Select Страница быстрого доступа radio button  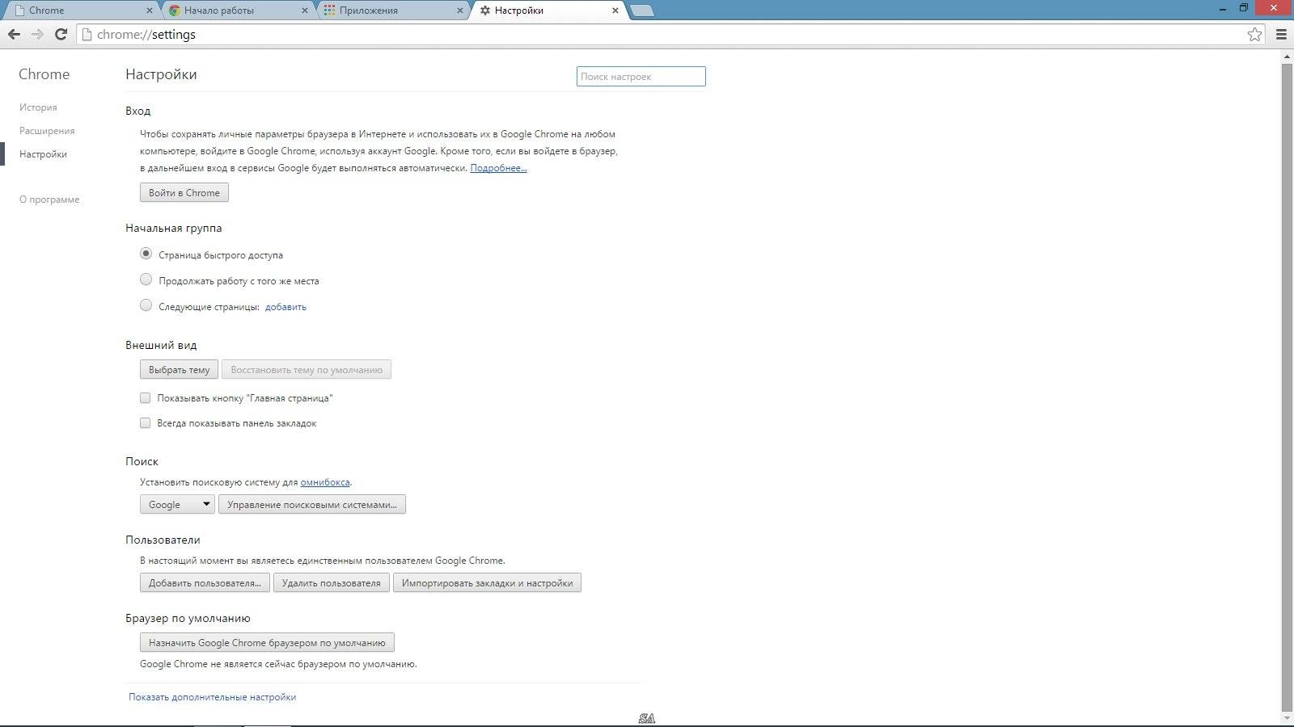tap(146, 254)
